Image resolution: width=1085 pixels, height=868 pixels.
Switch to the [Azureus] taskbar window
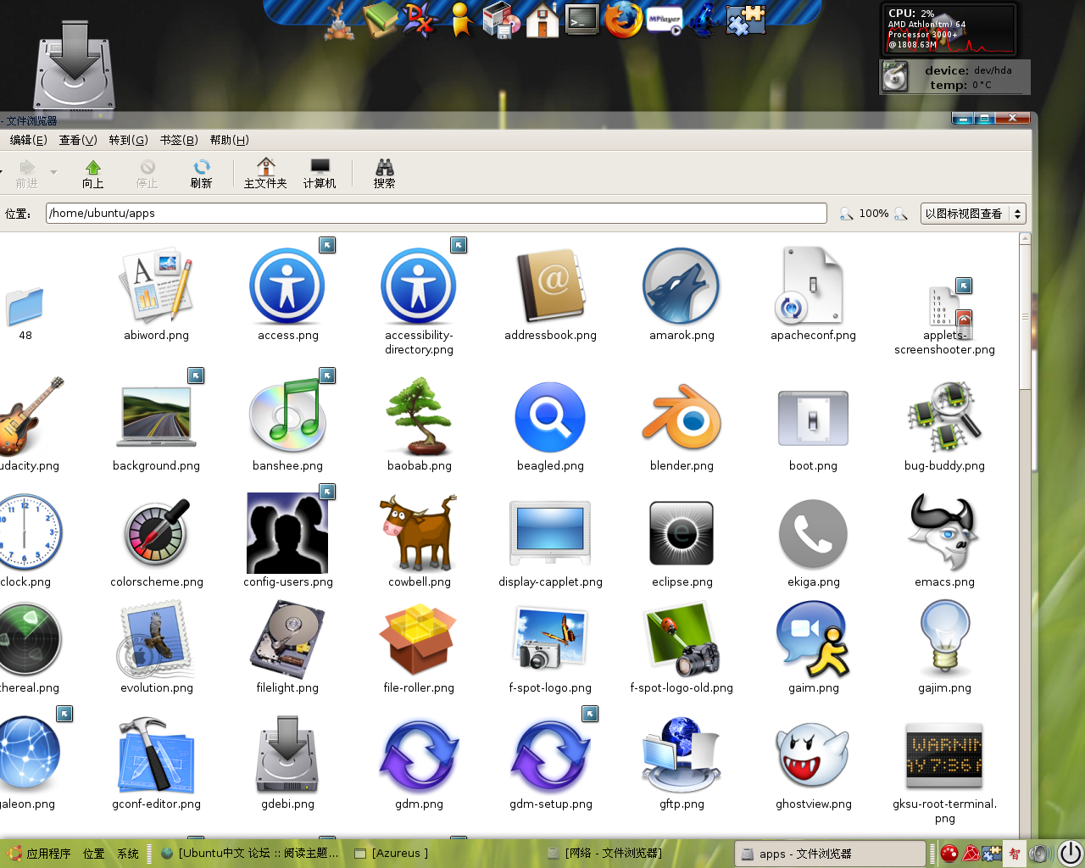(391, 854)
